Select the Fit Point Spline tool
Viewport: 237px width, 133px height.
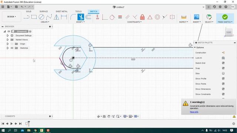49,17
